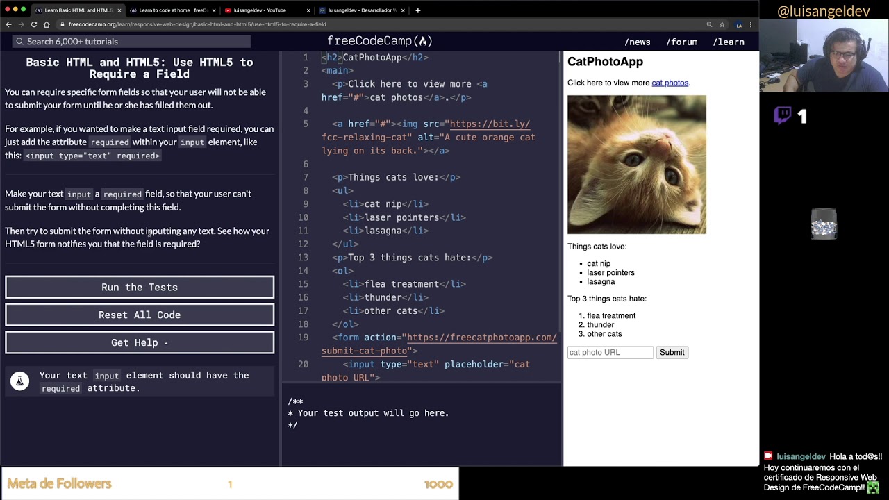Click 'other cats' in the preview list
889x500 pixels.
(x=604, y=333)
